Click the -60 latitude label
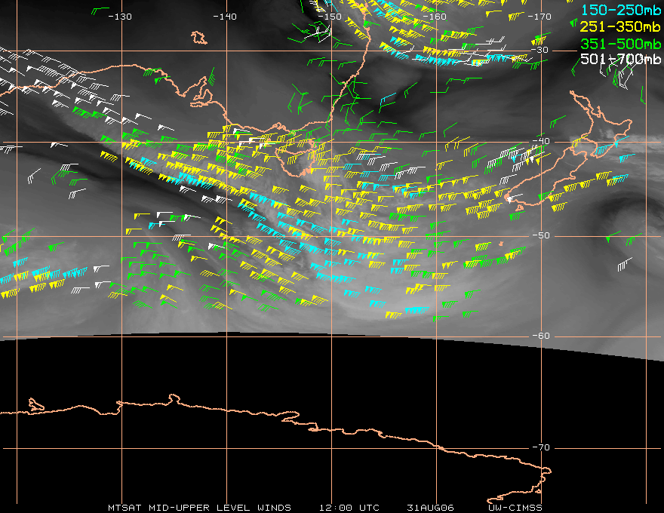The image size is (664, 513). pos(541,336)
